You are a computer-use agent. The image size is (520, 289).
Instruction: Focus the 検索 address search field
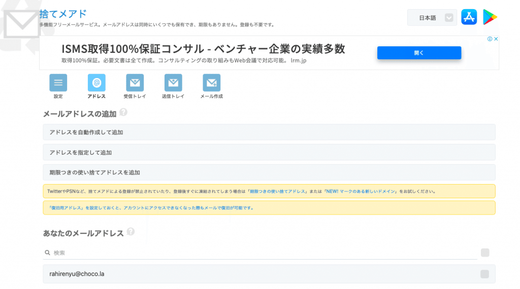[x=260, y=252]
